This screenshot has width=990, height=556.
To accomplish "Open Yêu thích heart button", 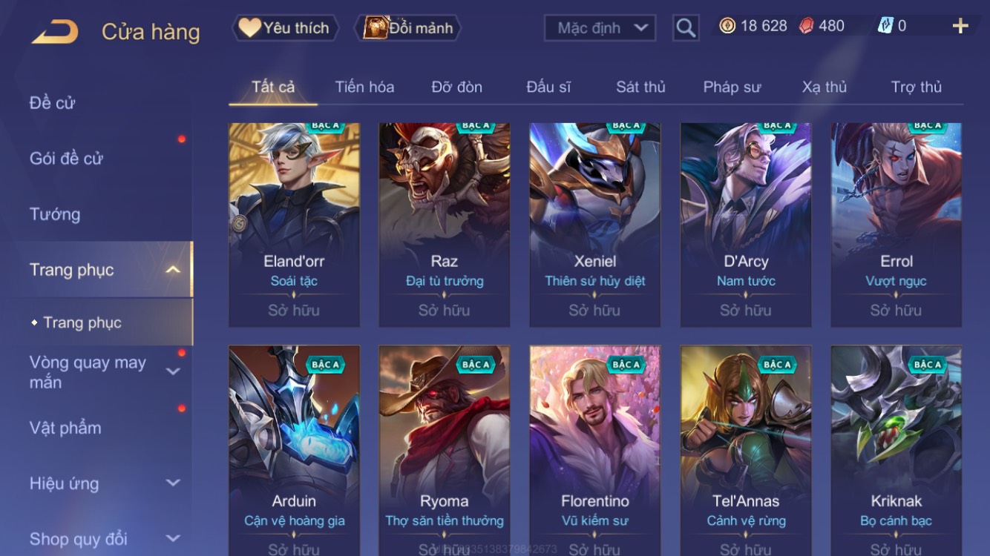I will pos(285,28).
